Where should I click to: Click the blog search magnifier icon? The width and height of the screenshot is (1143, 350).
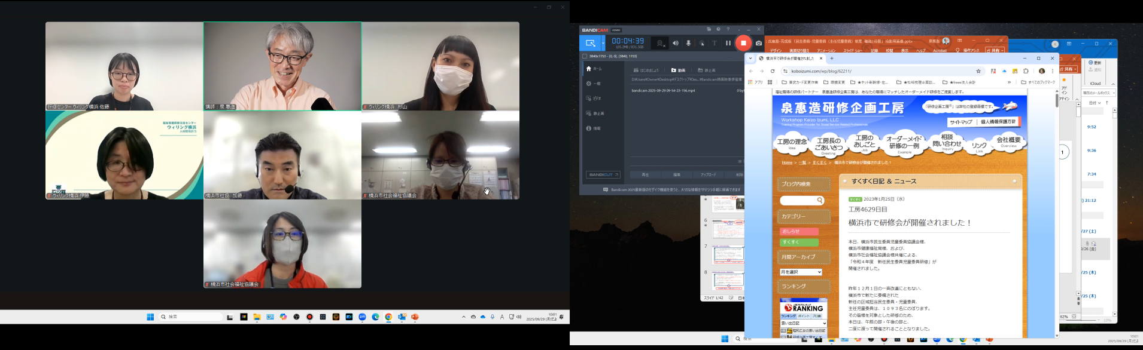tap(820, 201)
